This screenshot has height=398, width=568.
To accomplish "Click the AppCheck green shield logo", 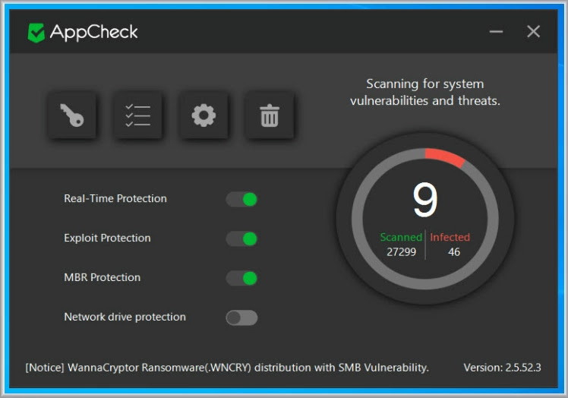I will pos(36,33).
